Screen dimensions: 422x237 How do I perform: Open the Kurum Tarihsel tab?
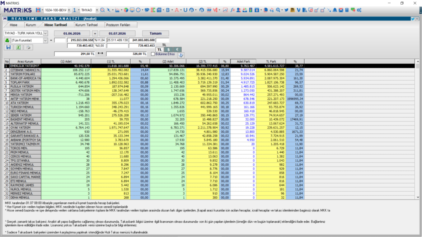point(87,25)
